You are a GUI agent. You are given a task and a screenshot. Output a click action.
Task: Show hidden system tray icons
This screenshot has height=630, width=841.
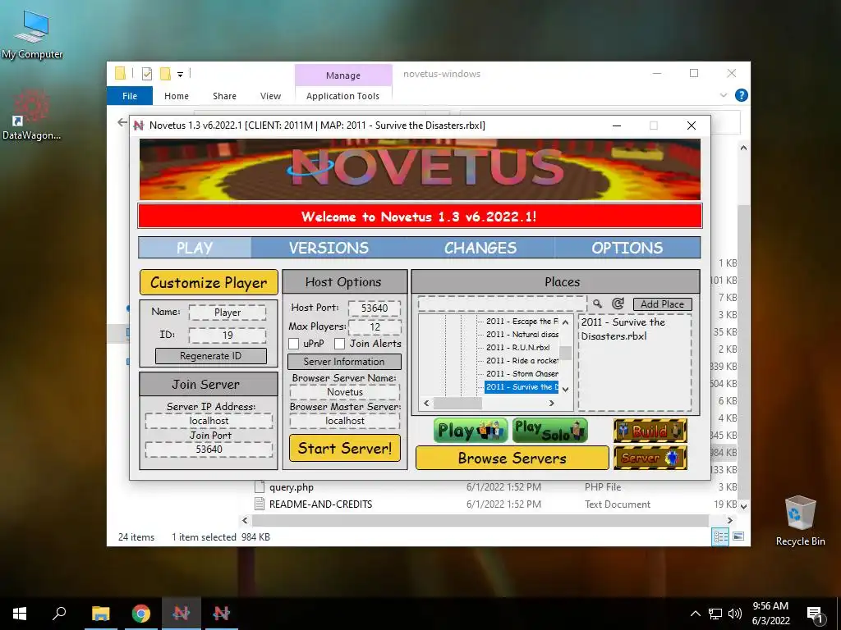695,614
